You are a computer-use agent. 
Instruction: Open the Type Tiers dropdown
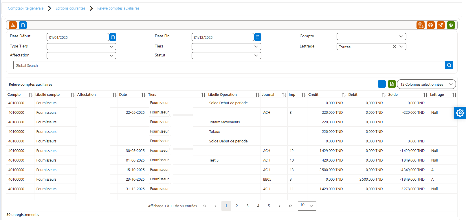(81, 47)
